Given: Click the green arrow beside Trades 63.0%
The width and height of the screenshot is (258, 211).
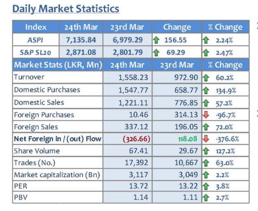Looking at the screenshot, I should pyautogui.click(x=206, y=163).
